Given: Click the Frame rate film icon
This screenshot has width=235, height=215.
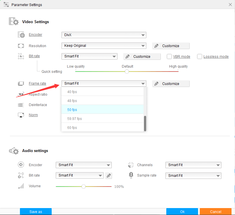Looking at the screenshot, I should coord(21,84).
